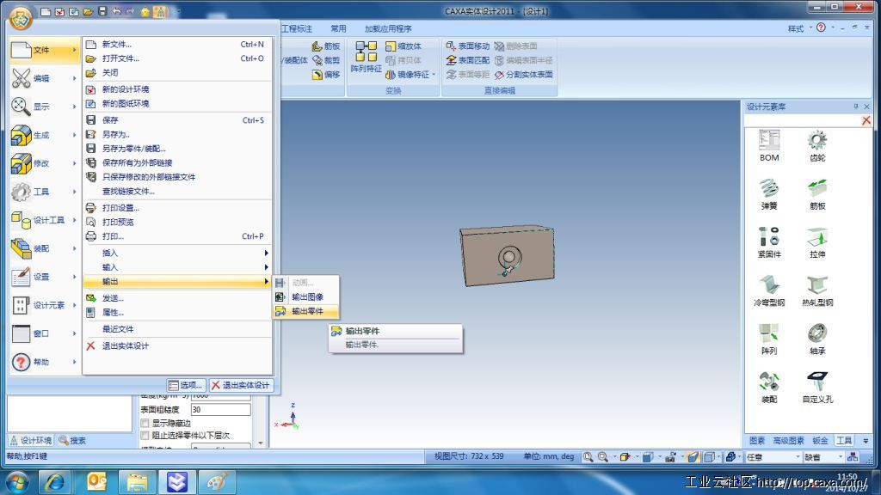Select the 弹簧 (spring) element icon
Viewport: 881px width, 495px height.
(x=769, y=189)
